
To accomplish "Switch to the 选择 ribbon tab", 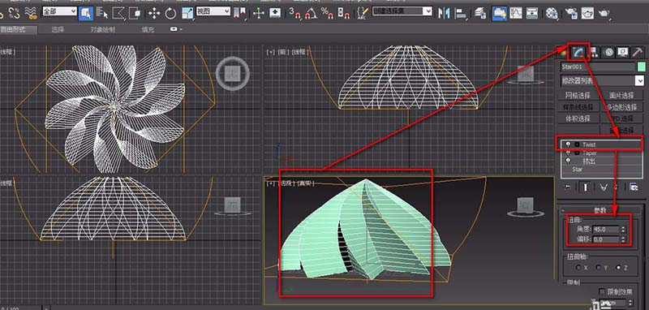I will [58, 30].
